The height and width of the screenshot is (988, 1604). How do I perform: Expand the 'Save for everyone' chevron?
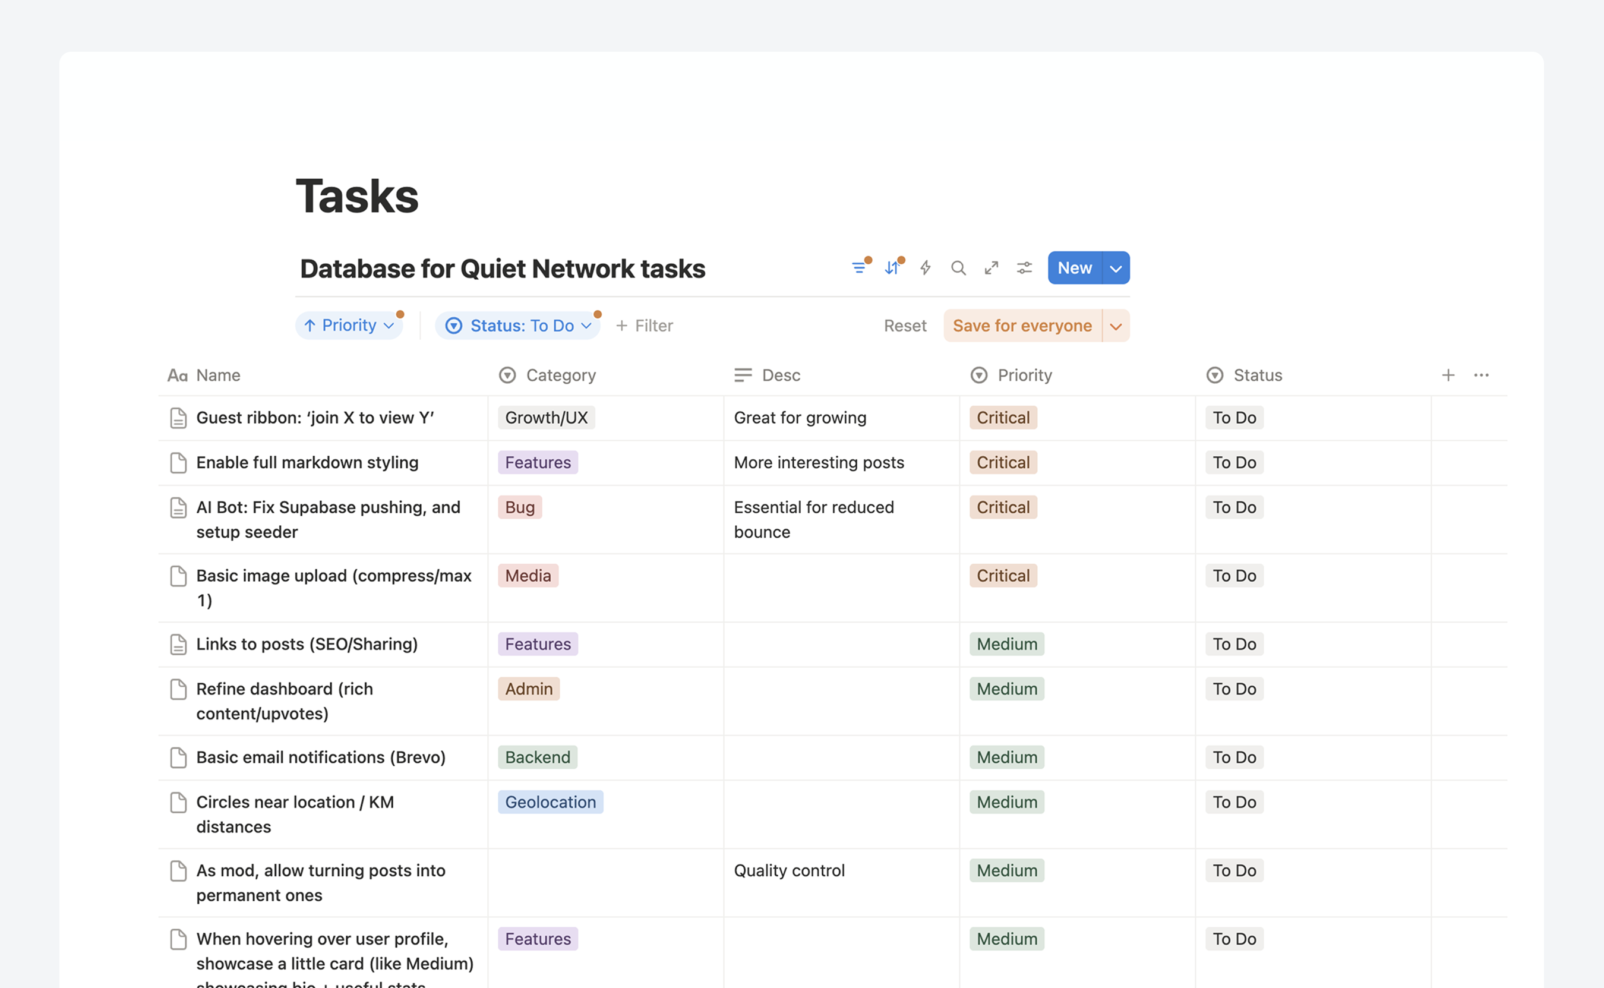(x=1116, y=326)
